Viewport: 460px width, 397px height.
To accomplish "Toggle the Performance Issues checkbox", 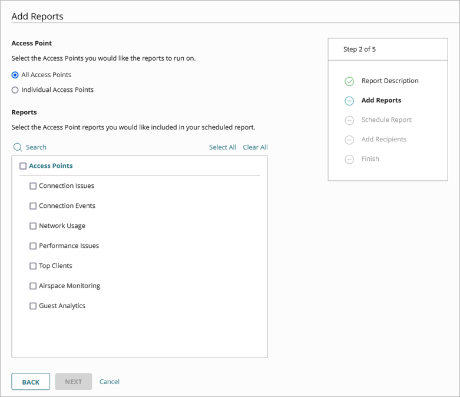I will (x=33, y=246).
